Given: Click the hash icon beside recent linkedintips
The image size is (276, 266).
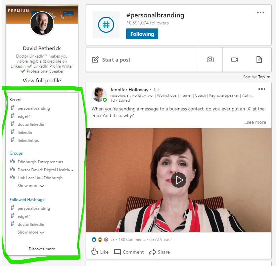Looking at the screenshot, I should (12, 140).
